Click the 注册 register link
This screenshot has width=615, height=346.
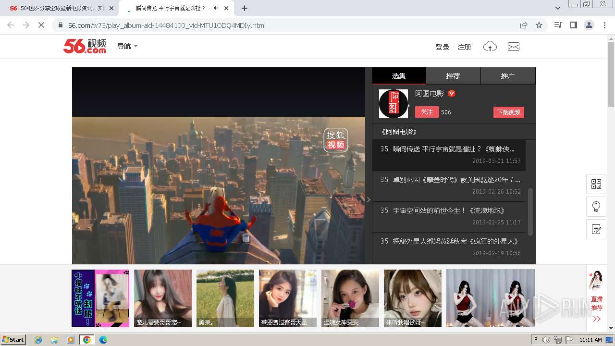(464, 47)
